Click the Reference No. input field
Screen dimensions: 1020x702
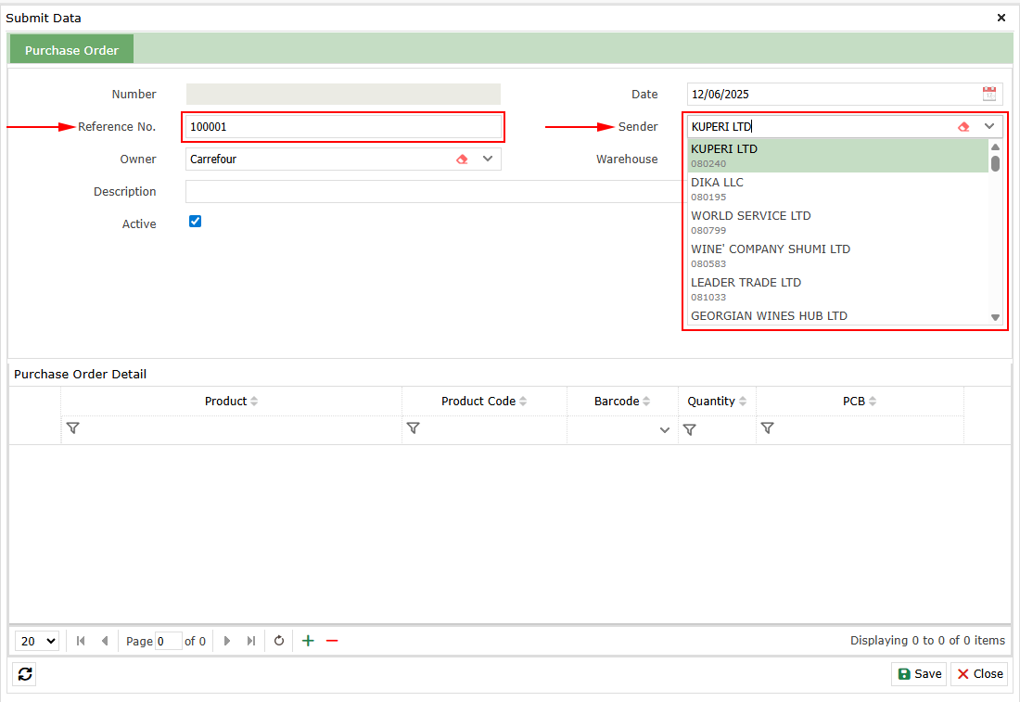pos(343,127)
